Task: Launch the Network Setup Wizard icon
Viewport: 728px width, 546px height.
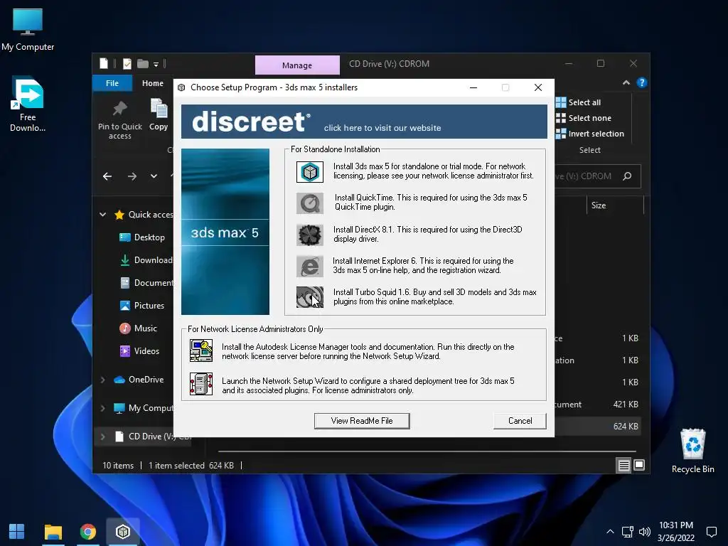Action: click(x=201, y=384)
